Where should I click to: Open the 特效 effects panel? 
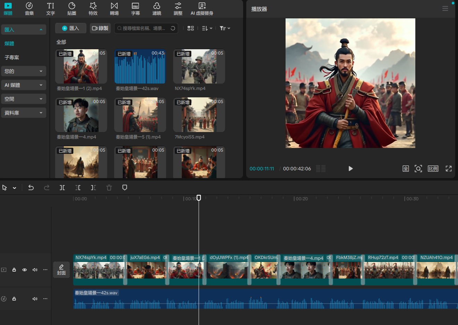93,9
